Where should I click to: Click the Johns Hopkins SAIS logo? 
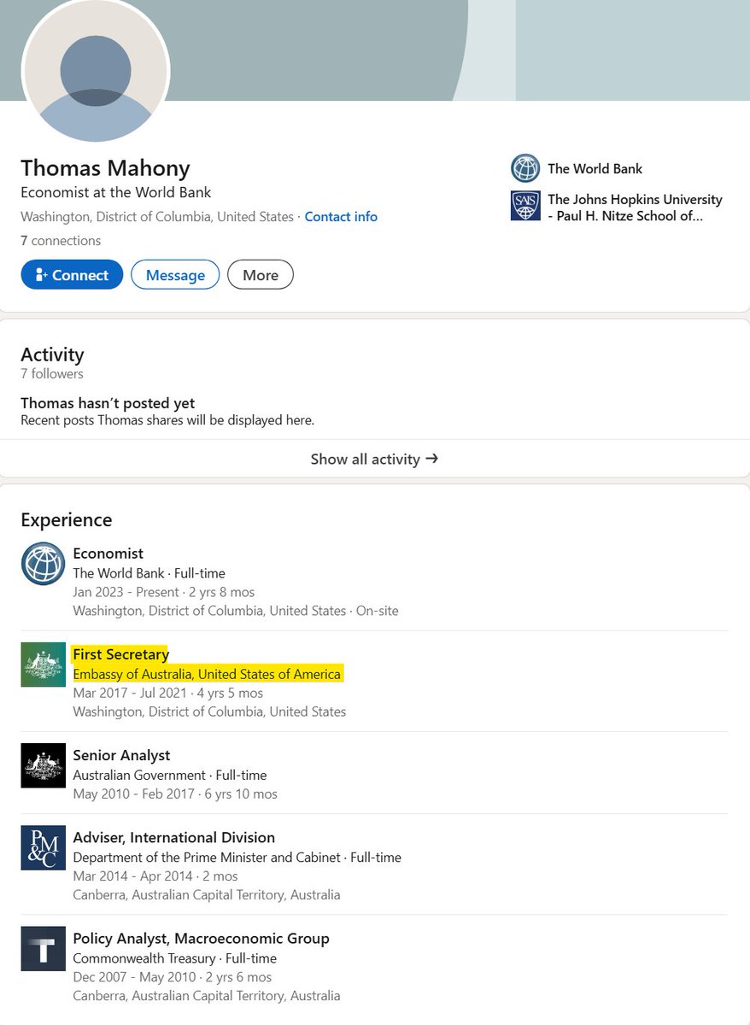525,206
